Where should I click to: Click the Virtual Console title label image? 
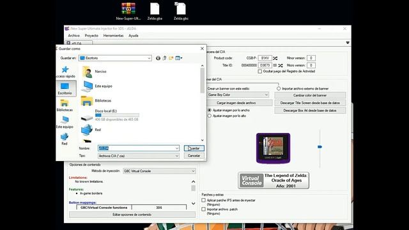(x=274, y=180)
